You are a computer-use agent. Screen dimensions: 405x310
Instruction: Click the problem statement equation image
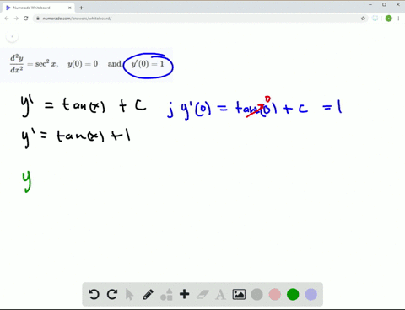tap(86, 65)
